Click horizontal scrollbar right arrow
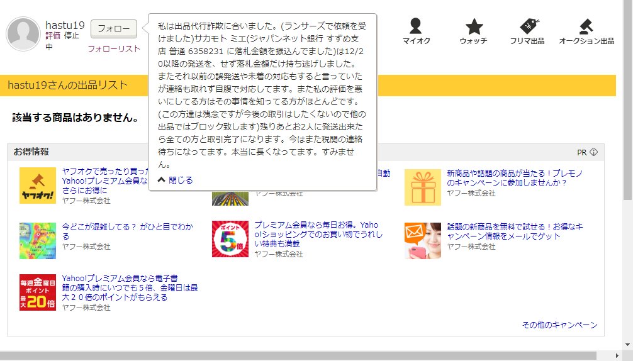Viewport: 633px width, 361px height. tap(617, 355)
